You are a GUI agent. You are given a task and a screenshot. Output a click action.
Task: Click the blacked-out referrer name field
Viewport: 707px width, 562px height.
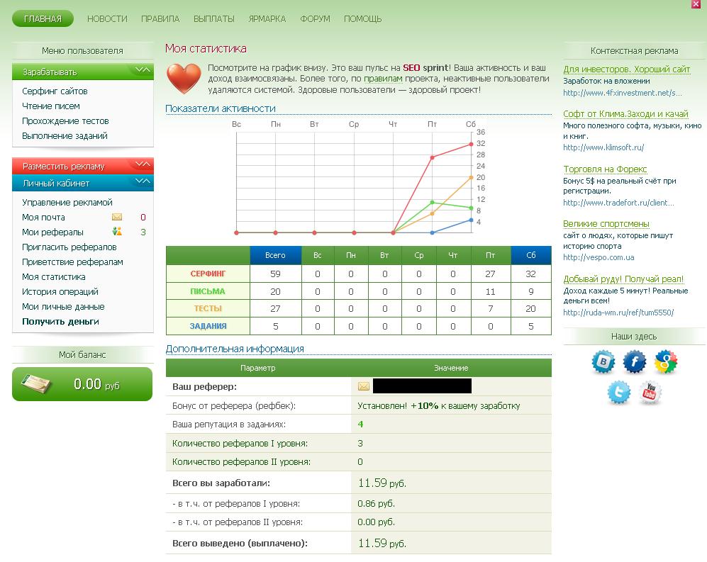[x=422, y=386]
